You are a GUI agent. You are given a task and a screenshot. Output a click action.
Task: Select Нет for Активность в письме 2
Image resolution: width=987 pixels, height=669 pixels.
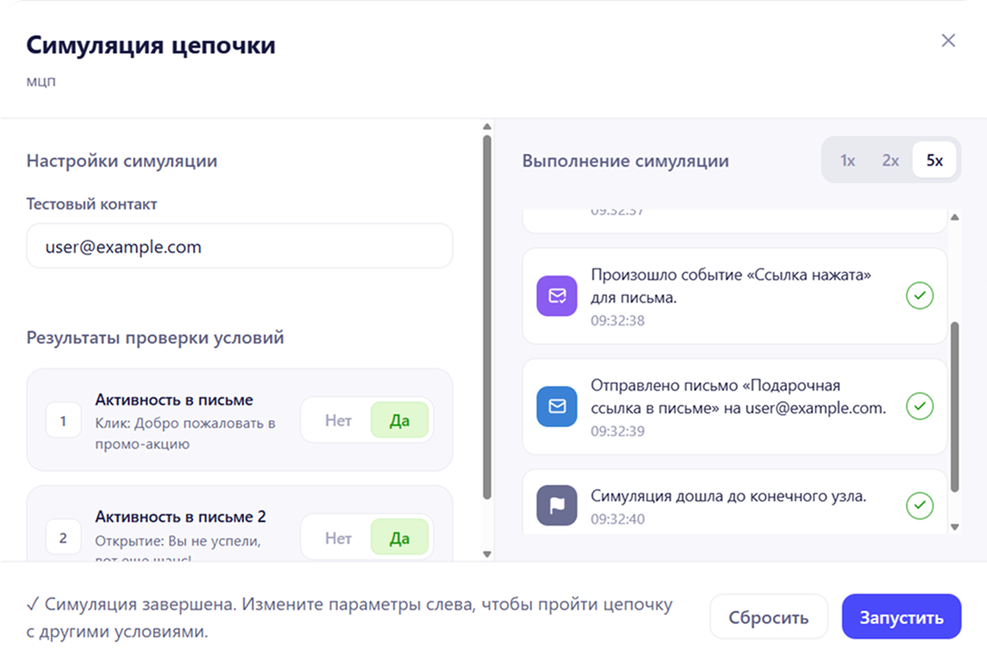[x=338, y=538]
